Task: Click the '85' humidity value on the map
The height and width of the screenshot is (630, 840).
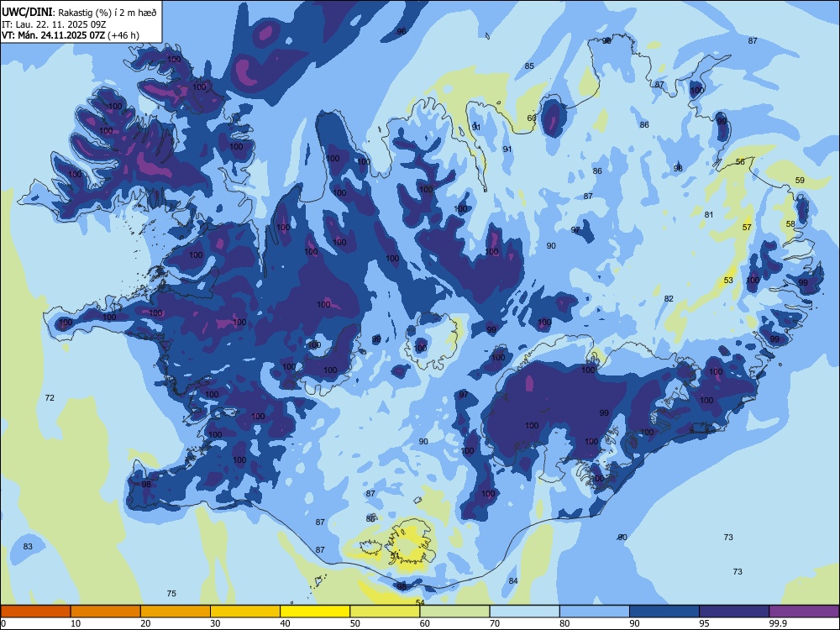Action: tap(529, 66)
